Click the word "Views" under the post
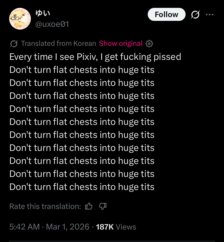This screenshot has width=224, height=242. tap(126, 227)
